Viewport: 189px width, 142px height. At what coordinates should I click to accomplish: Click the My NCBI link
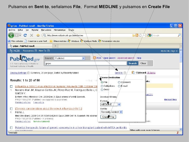[x=165, y=51]
